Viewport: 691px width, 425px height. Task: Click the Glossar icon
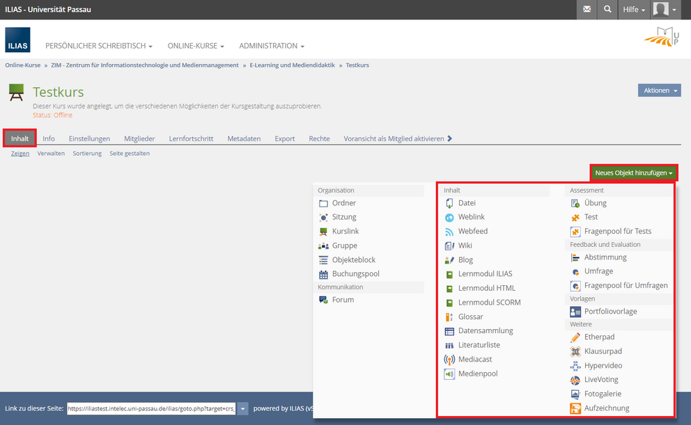click(x=449, y=317)
